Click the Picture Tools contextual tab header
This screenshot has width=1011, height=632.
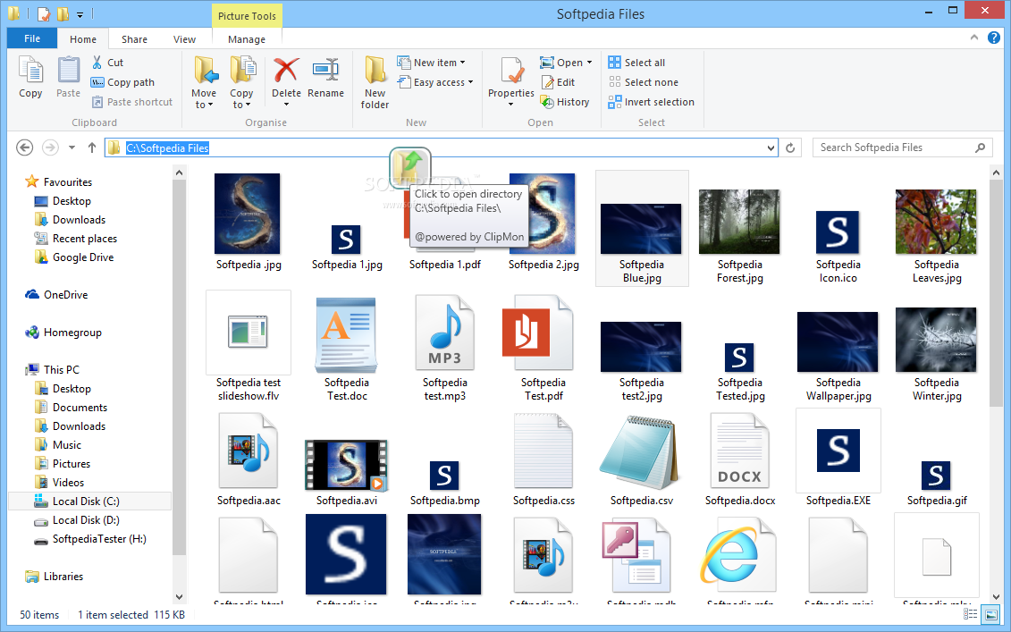click(247, 16)
